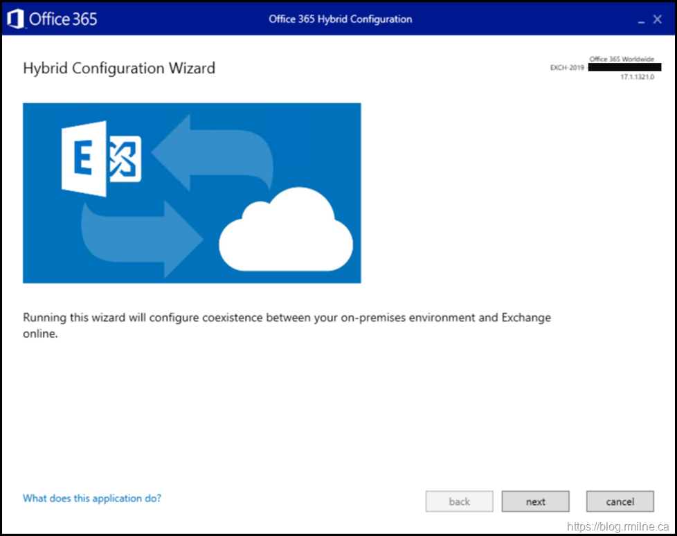This screenshot has width=677, height=536.
Task: Cancel the hybrid configuration wizard
Action: (620, 501)
